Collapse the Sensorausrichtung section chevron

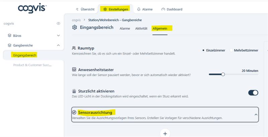pyautogui.click(x=256, y=115)
